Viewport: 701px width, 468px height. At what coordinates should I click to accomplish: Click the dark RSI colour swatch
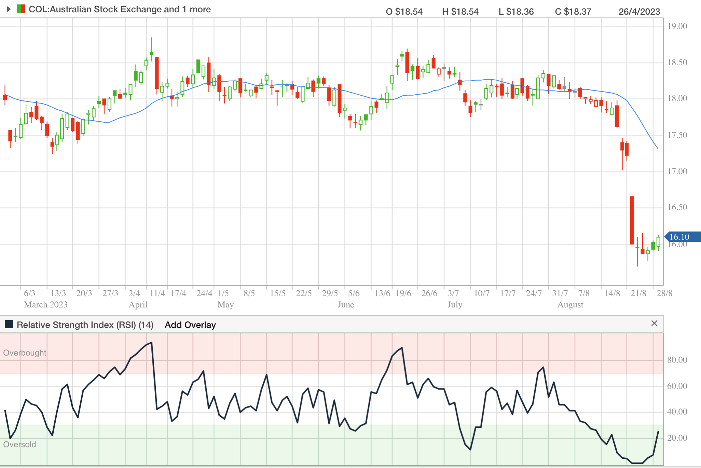9,325
